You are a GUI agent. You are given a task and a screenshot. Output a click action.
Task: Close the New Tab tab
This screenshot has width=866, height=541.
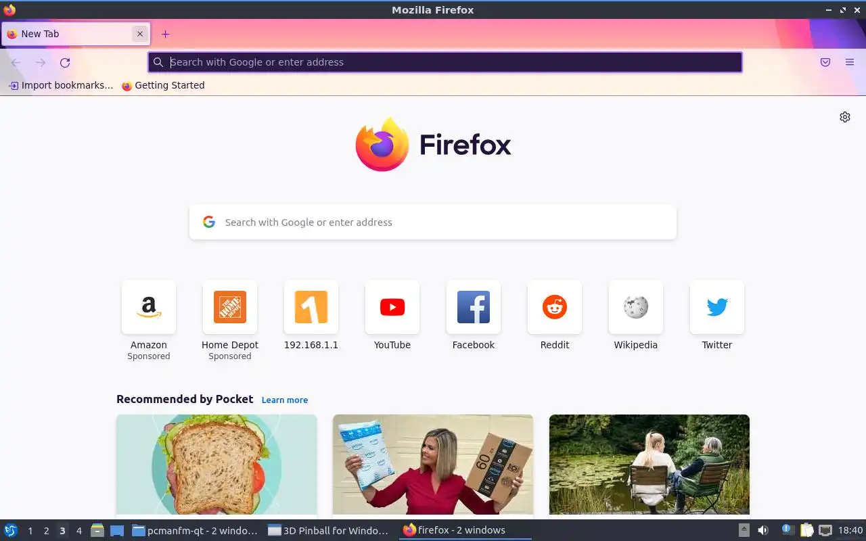[x=140, y=34]
